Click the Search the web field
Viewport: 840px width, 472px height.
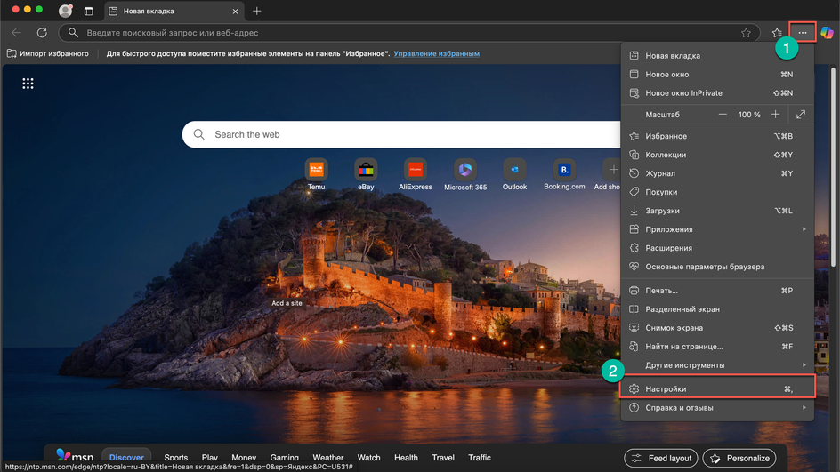(402, 134)
